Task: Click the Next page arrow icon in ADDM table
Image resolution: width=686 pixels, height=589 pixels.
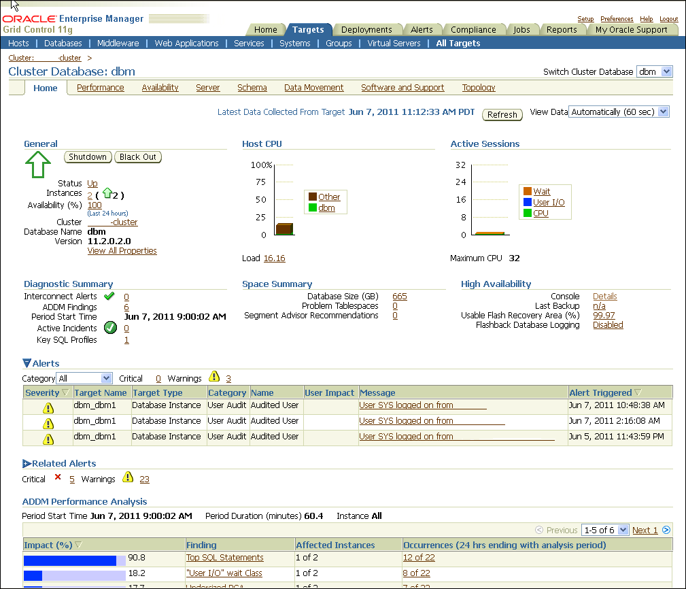Action: [x=666, y=531]
